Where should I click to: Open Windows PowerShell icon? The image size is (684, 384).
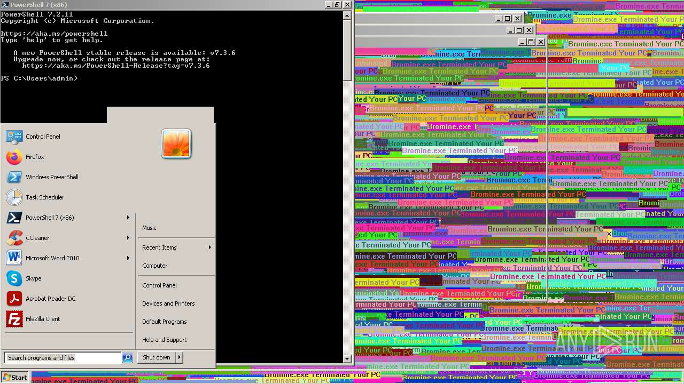click(x=14, y=177)
